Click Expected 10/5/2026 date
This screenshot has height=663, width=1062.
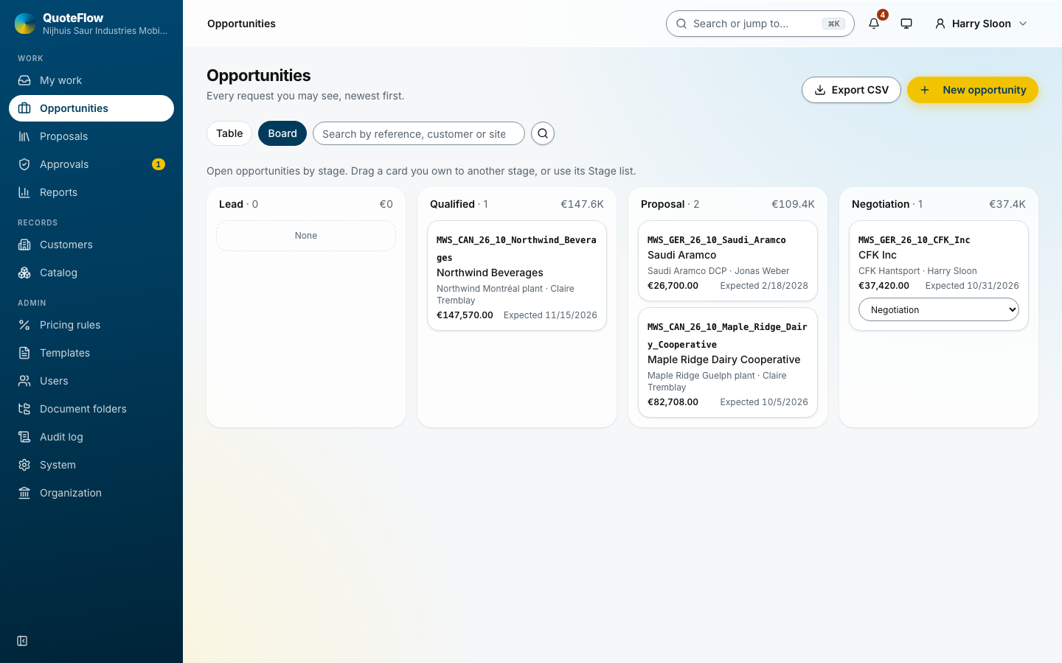pos(764,402)
